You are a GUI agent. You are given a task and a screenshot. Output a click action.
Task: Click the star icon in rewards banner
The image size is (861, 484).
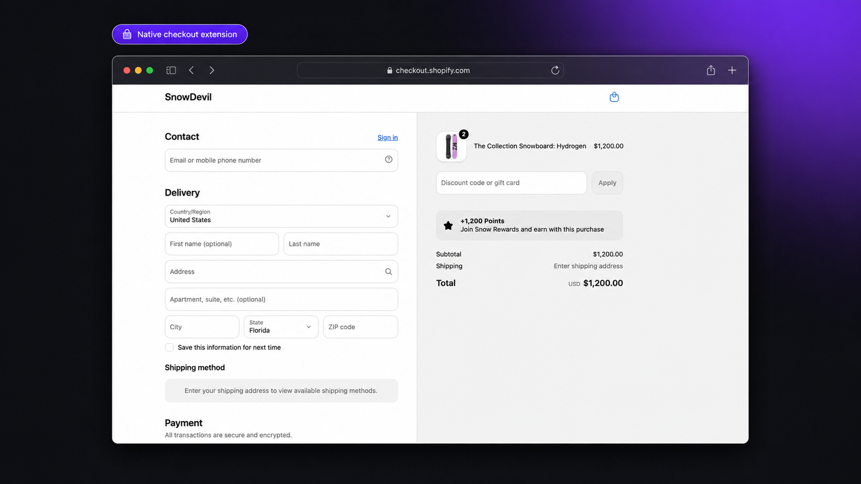448,225
